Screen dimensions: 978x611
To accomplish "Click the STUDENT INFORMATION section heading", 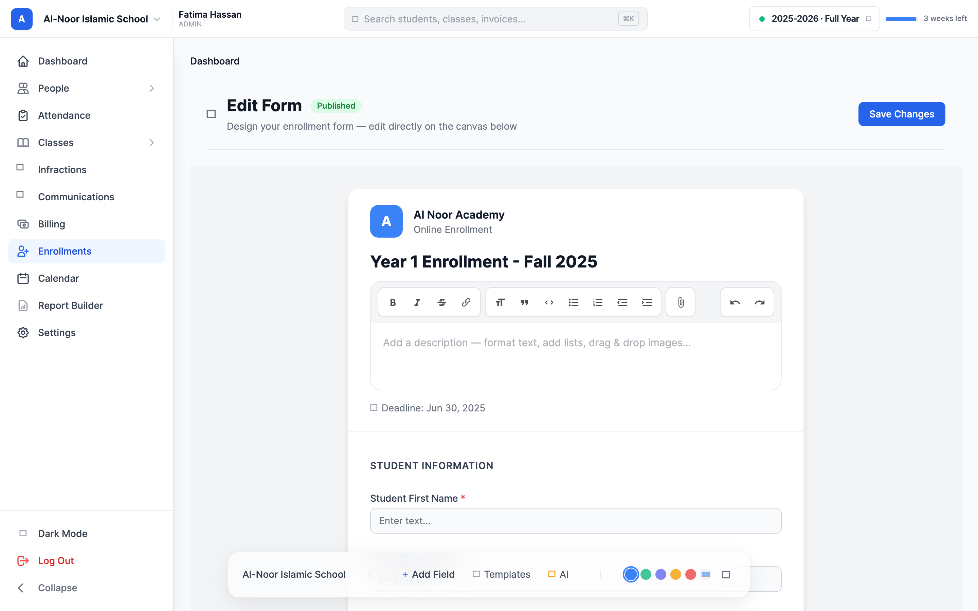I will point(432,465).
